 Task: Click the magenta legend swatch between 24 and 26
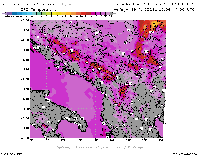tap(93, 14)
